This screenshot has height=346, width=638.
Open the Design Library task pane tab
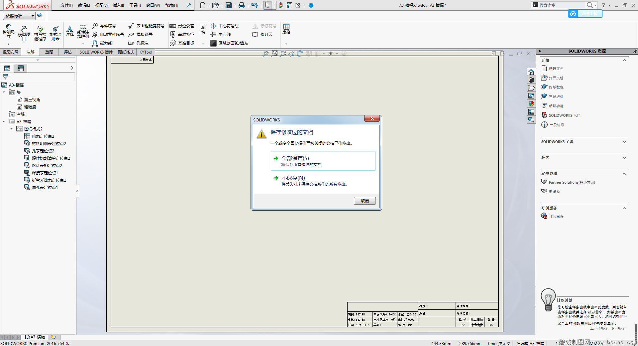[531, 80]
